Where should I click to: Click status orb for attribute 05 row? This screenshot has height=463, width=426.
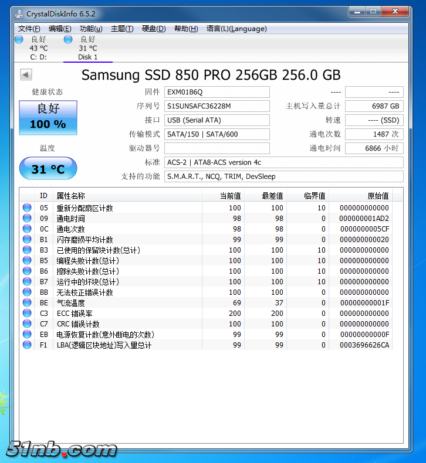(x=27, y=208)
